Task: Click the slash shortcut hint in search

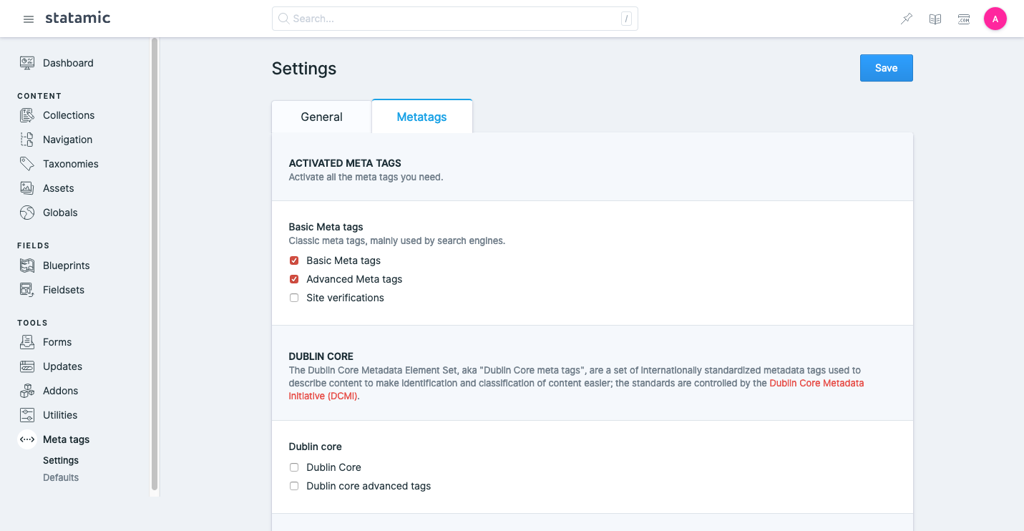Action: [x=626, y=19]
